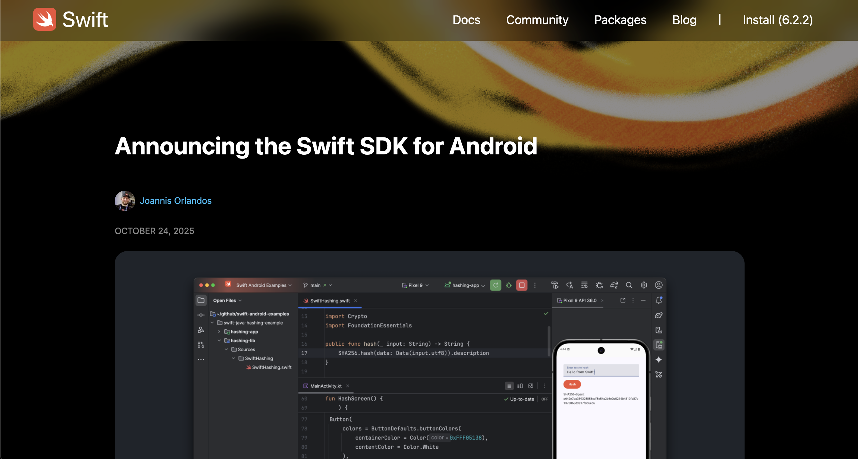Open the Docs navigation item
The height and width of the screenshot is (459, 858).
click(x=466, y=20)
